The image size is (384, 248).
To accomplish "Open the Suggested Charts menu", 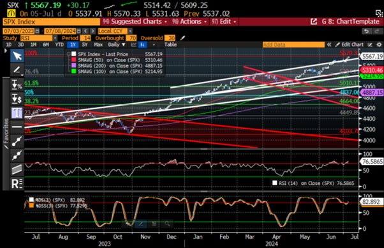I will 135,22.
